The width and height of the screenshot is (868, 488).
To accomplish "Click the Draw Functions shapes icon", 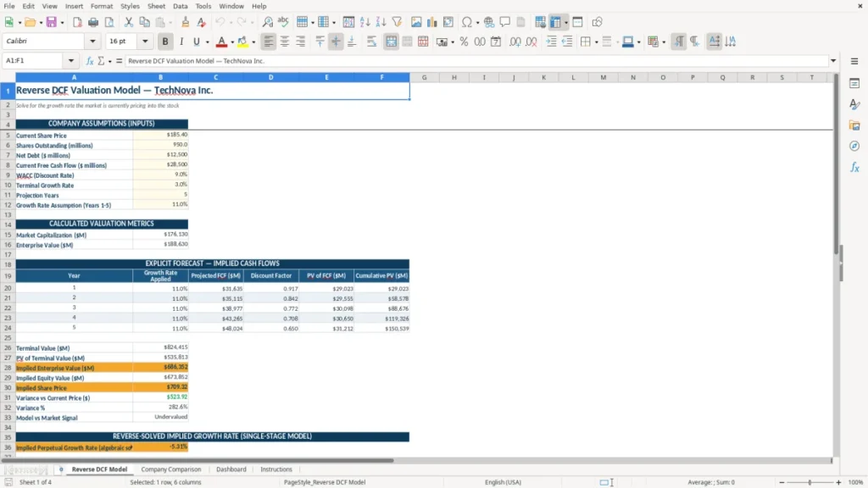I will coord(597,22).
